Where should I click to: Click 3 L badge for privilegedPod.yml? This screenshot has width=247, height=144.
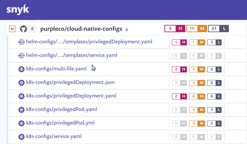point(214,124)
